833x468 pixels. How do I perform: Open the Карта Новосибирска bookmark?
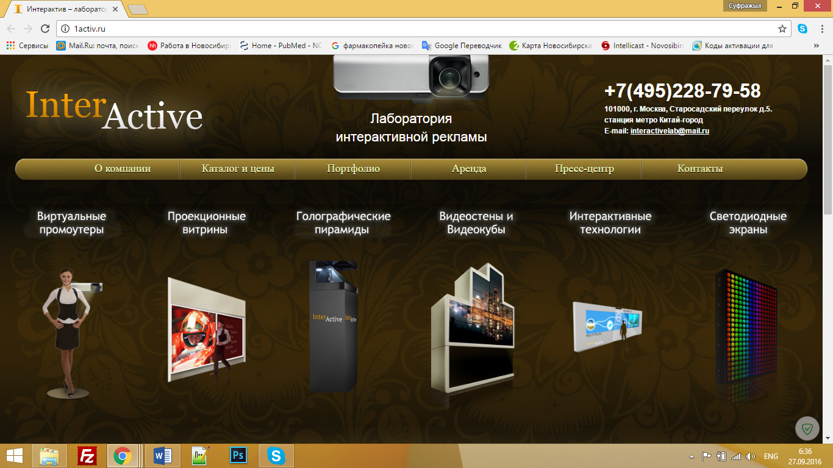[x=551, y=46]
